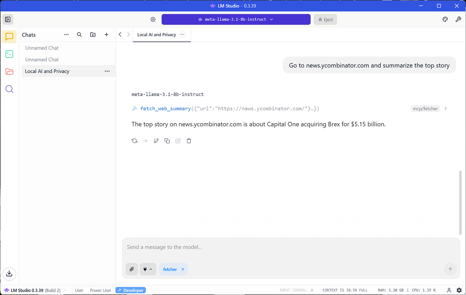Click the CPU 1.35 % indicator
The image size is (466, 295).
(x=423, y=290)
